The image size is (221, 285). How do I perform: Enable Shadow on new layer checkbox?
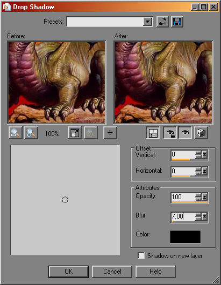pos(141,256)
